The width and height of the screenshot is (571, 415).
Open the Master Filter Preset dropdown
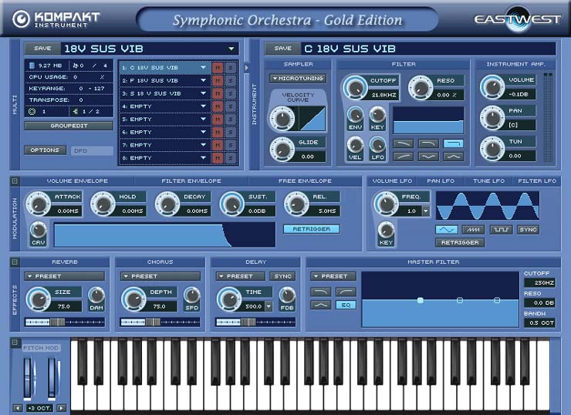click(333, 276)
